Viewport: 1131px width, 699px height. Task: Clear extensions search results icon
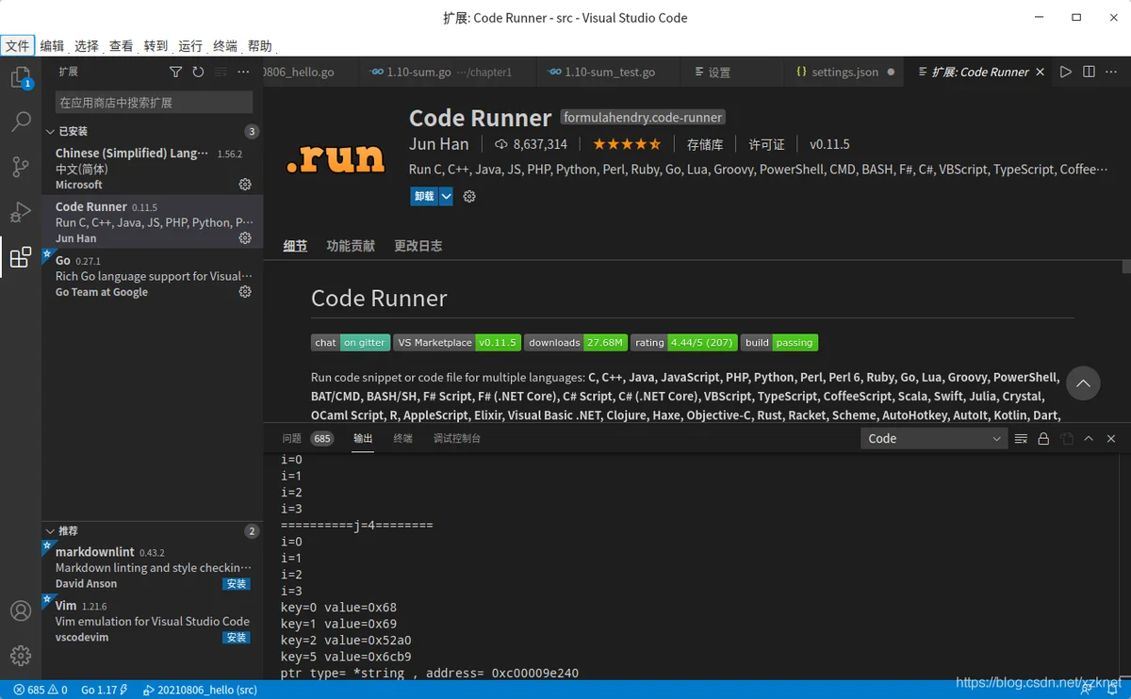tap(221, 72)
